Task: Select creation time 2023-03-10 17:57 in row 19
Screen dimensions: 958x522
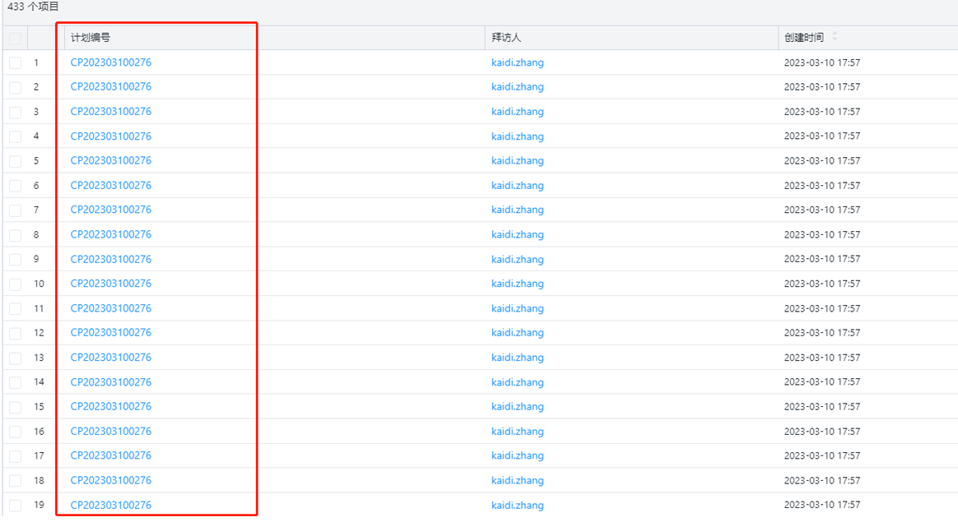Action: click(821, 504)
